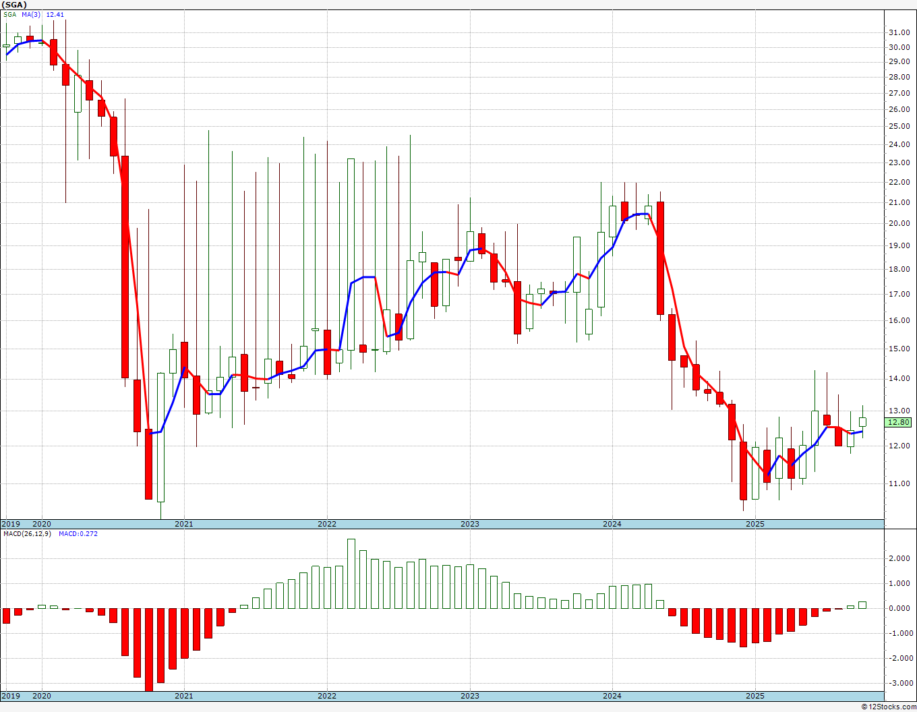917x712 pixels.
Task: Select the 15.00 price axis label
Action: pos(899,349)
